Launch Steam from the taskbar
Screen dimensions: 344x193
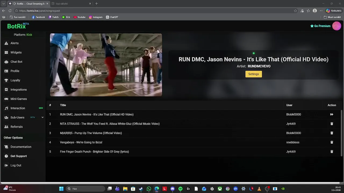click(141, 189)
